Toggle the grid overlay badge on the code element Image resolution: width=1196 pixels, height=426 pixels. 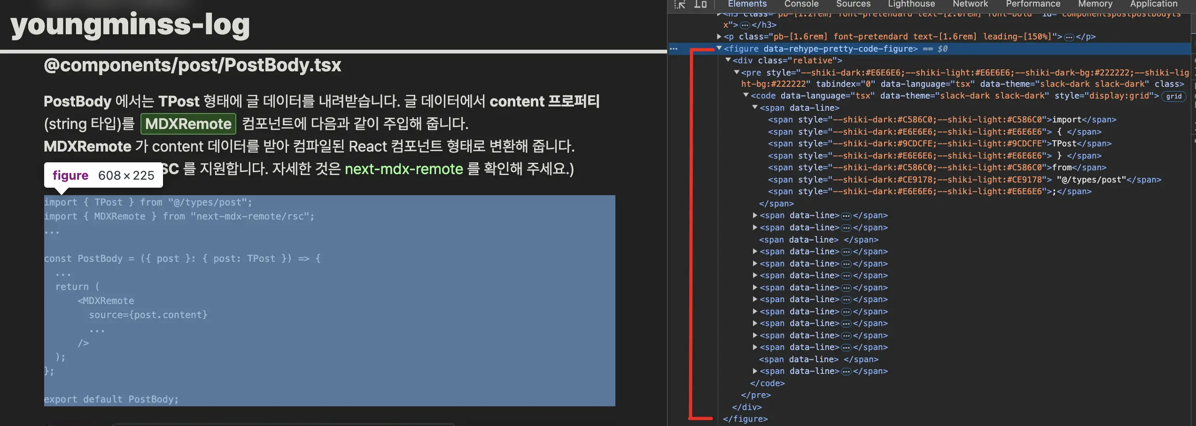click(x=1174, y=96)
